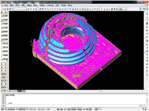This screenshot has height=111, width=149.
Task: Click the Save disk toolbar icon
Action: tap(7, 9)
